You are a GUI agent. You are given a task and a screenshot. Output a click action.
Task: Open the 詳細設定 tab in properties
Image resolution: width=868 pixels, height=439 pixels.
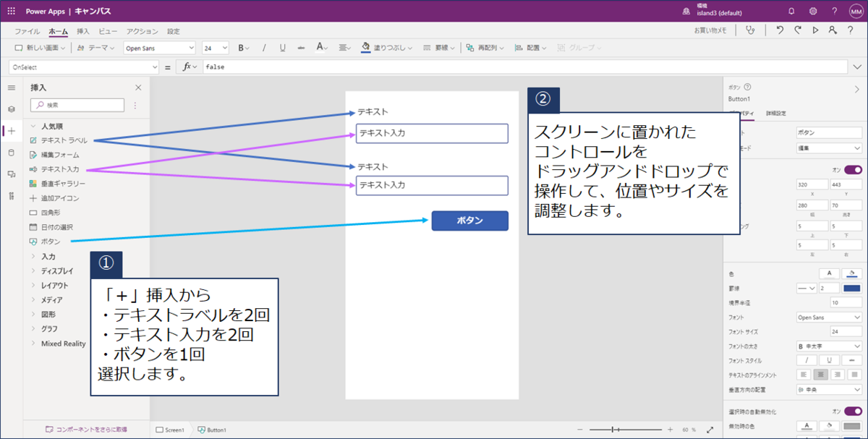coord(776,113)
